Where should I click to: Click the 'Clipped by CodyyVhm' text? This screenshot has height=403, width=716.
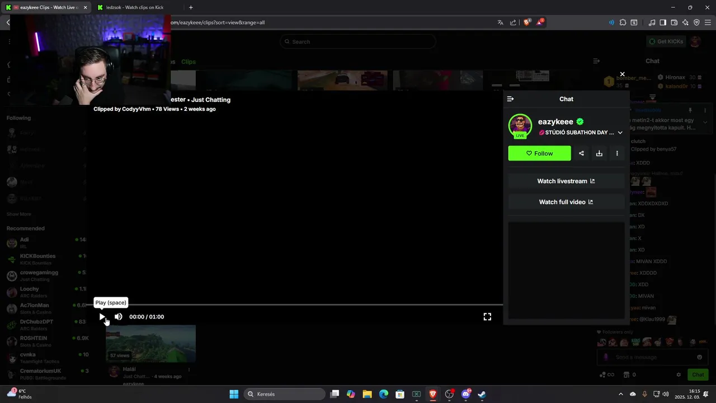click(122, 109)
